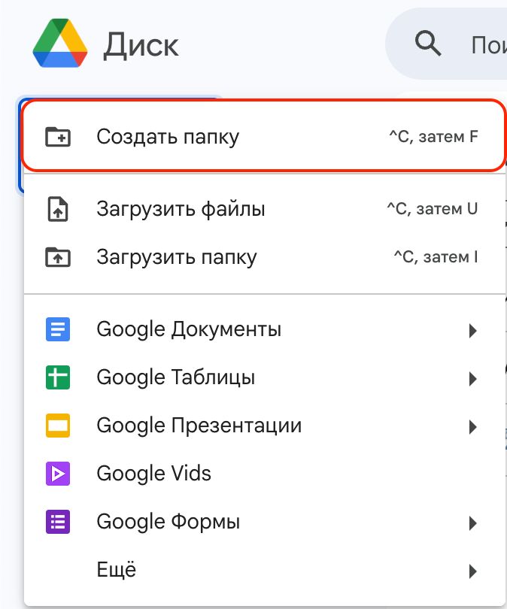Click the search magnifier icon
Screen dimensions: 507x609
pyautogui.click(x=428, y=44)
